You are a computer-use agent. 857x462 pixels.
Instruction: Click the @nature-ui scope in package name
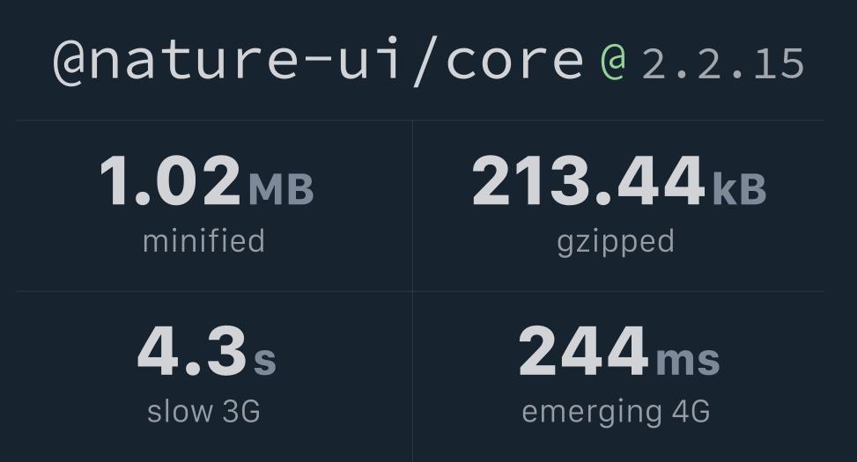[x=227, y=61]
